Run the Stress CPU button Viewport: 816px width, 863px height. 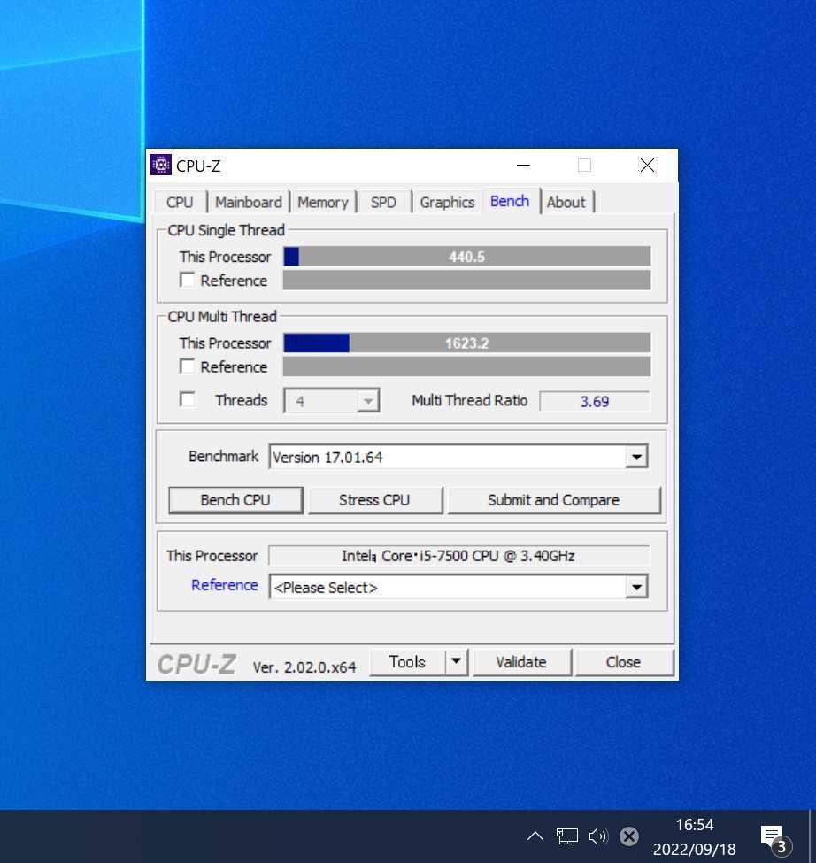point(374,500)
